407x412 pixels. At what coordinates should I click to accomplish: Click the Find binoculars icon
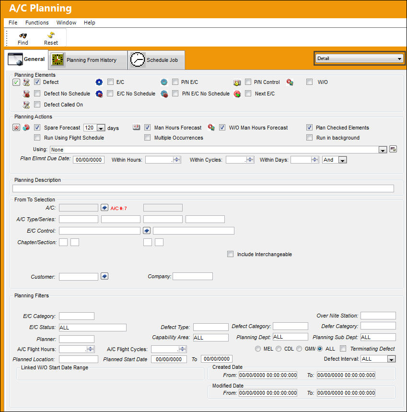(23, 35)
